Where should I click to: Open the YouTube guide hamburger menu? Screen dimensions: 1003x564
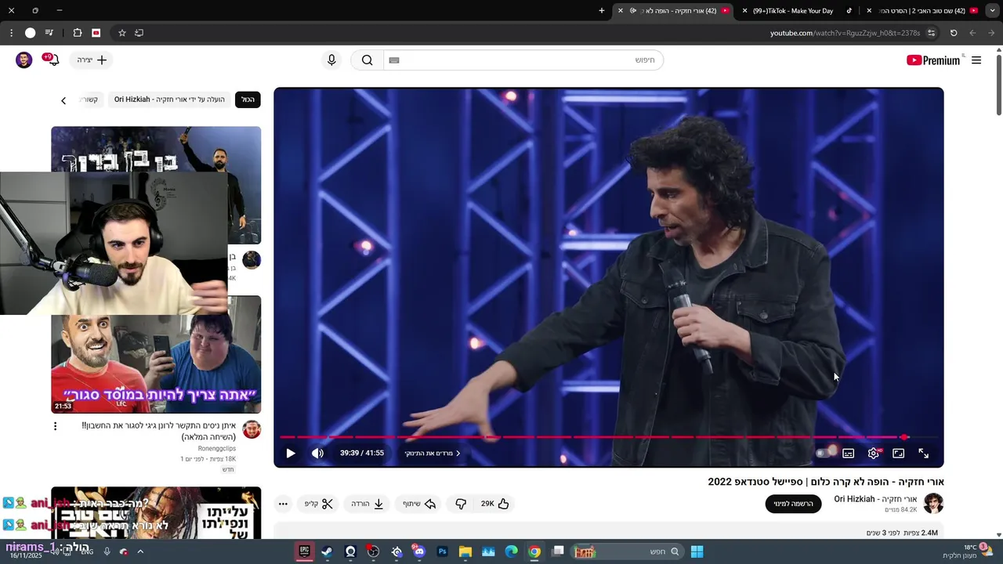click(x=976, y=60)
